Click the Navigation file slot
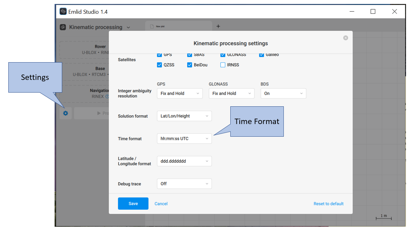The image size is (410, 230). click(84, 94)
